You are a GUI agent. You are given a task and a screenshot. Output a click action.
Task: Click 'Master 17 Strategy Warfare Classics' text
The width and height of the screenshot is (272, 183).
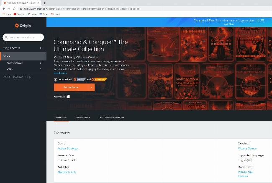[x=76, y=57]
